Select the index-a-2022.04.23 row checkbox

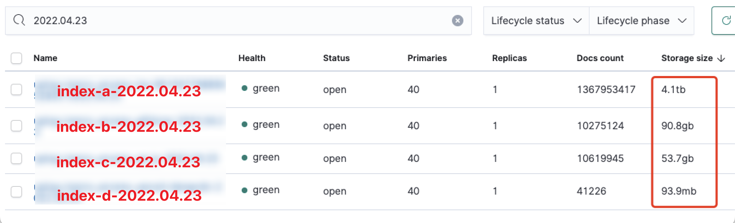pyautogui.click(x=16, y=89)
